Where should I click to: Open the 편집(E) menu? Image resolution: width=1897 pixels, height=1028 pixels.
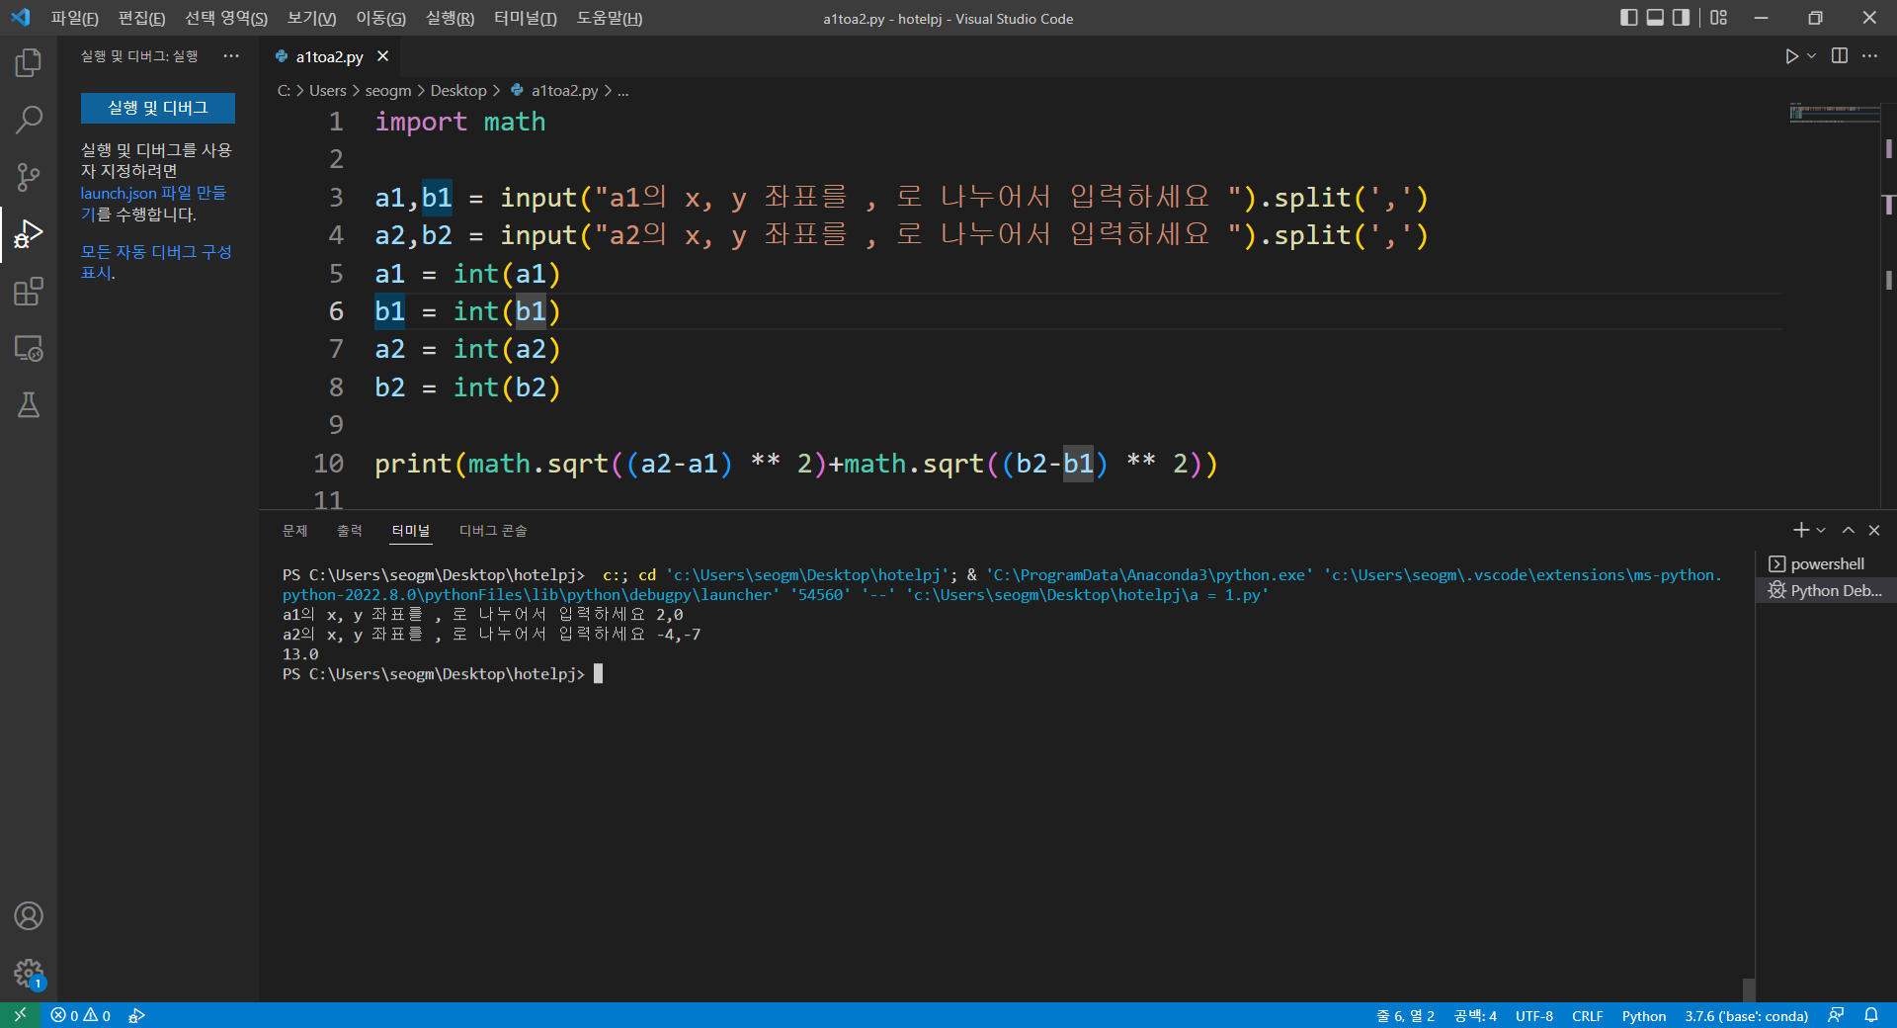tap(141, 18)
